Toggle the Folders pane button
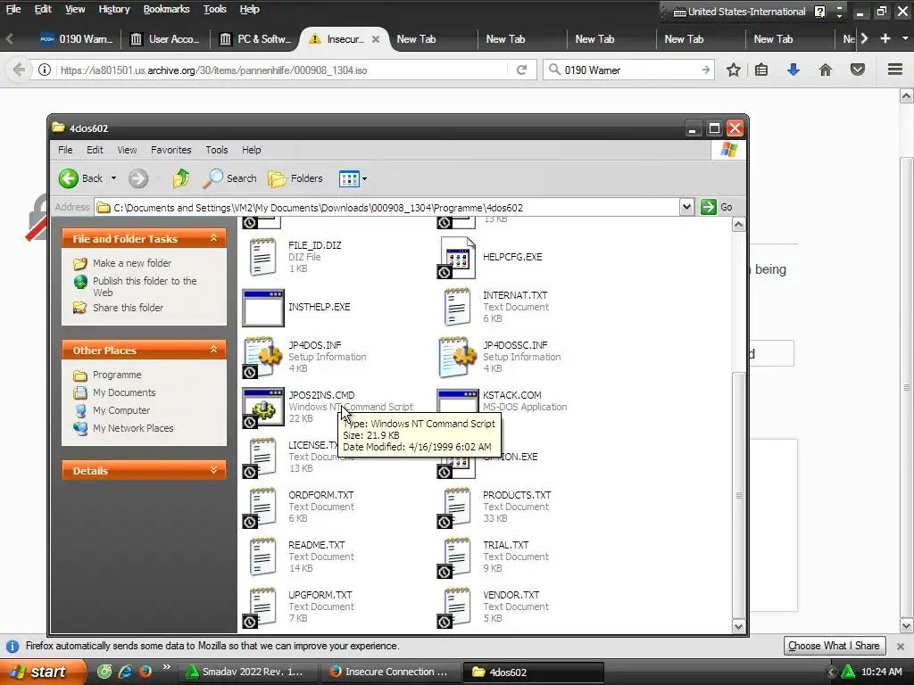Screen dimensions: 914x685 295,178
